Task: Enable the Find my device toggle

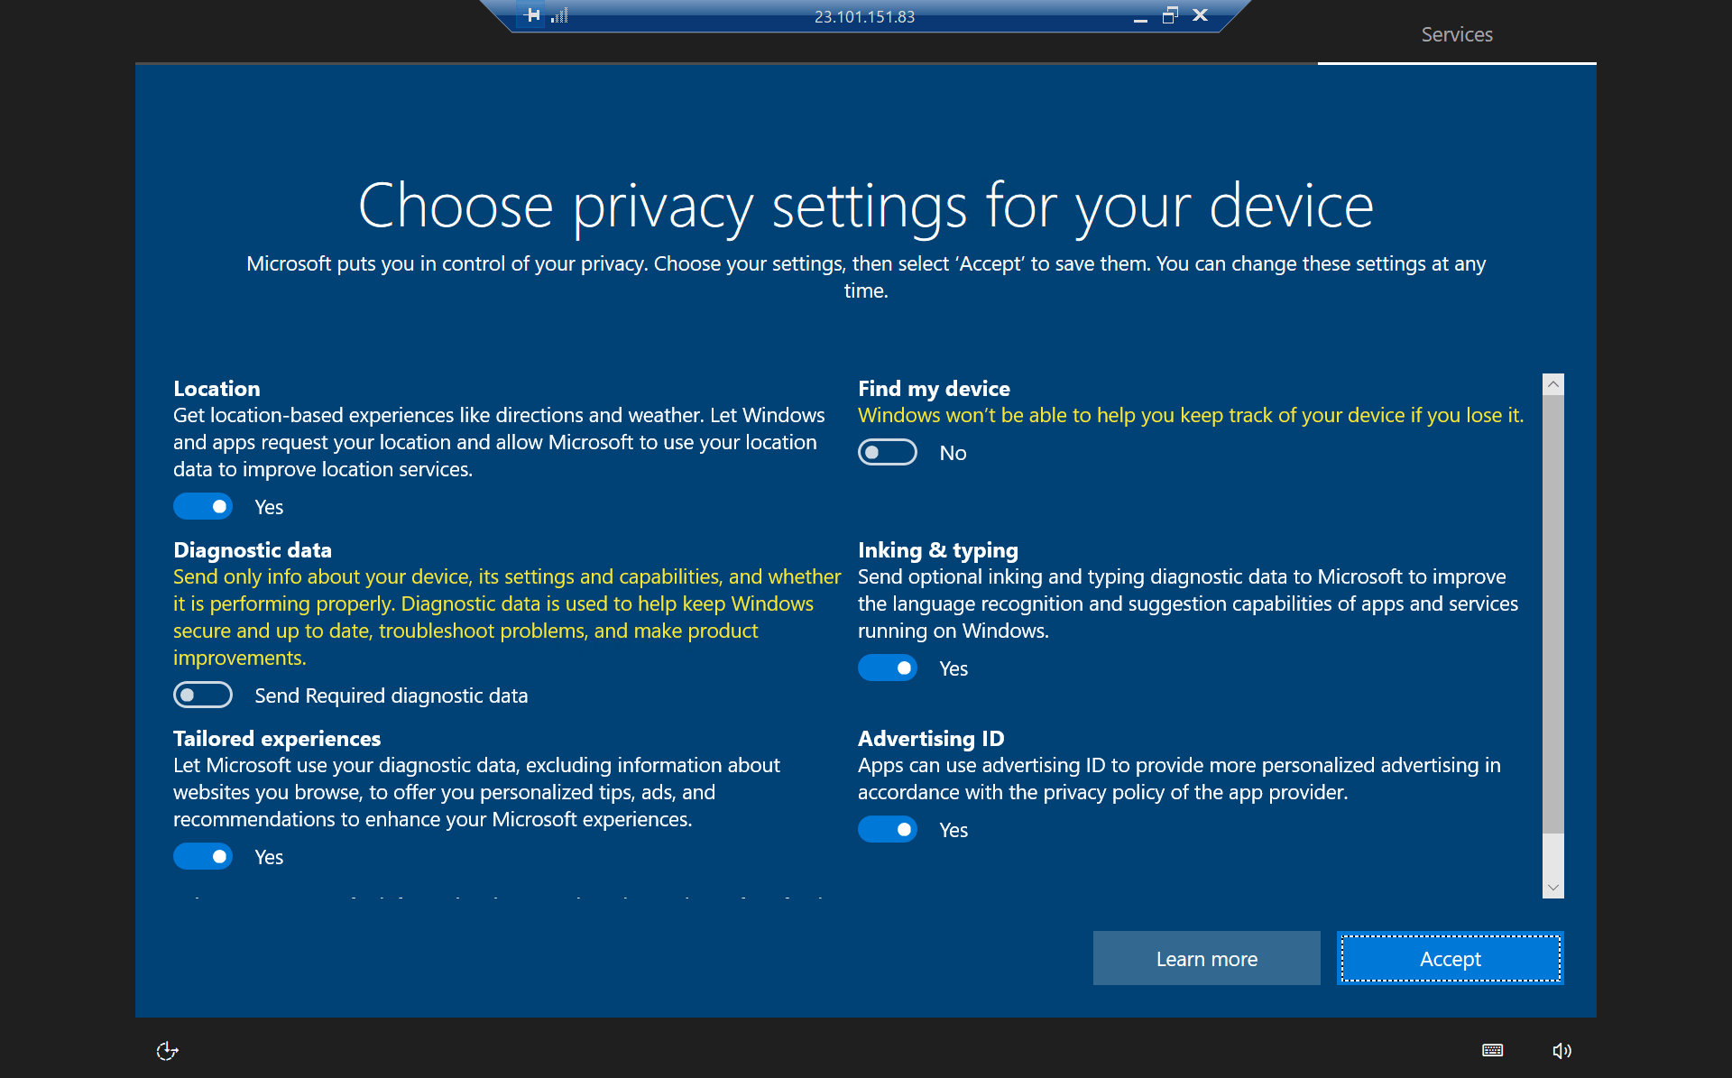Action: tap(887, 452)
